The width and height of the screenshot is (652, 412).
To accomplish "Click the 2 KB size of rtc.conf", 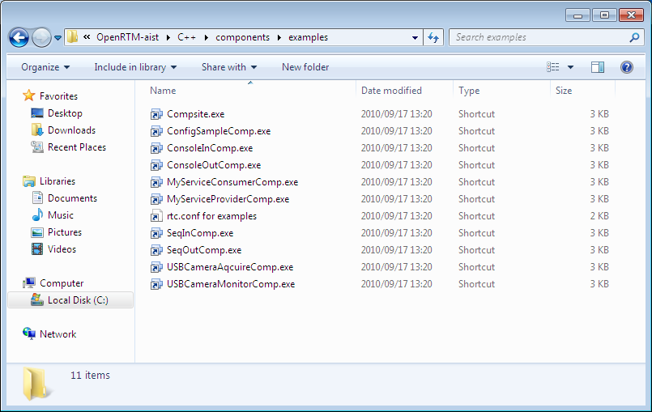I will 599,216.
